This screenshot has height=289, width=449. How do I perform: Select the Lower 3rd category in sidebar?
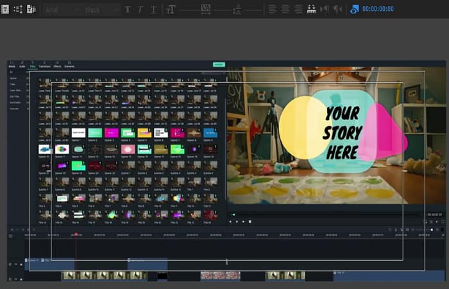(x=15, y=90)
